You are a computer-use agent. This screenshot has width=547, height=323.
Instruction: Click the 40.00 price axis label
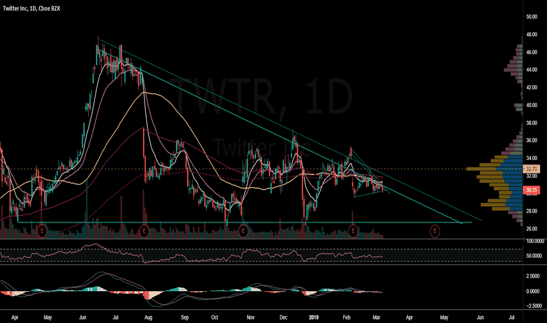[532, 105]
